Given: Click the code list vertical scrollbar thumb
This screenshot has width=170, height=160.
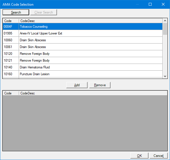Looking at the screenshot, I should point(165,29).
